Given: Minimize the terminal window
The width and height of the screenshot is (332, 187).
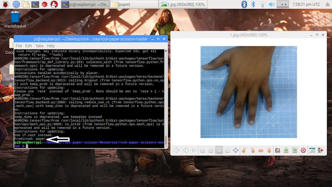Looking at the screenshot, I should tap(152, 39).
